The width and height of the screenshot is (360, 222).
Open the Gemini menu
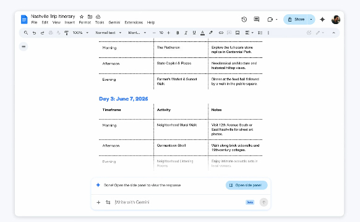(x=114, y=22)
